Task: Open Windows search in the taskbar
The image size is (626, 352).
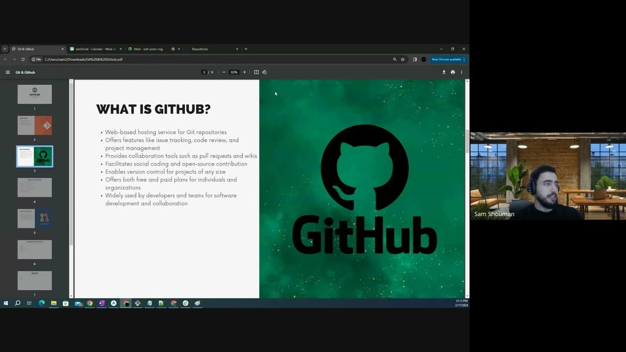Action: [18, 303]
